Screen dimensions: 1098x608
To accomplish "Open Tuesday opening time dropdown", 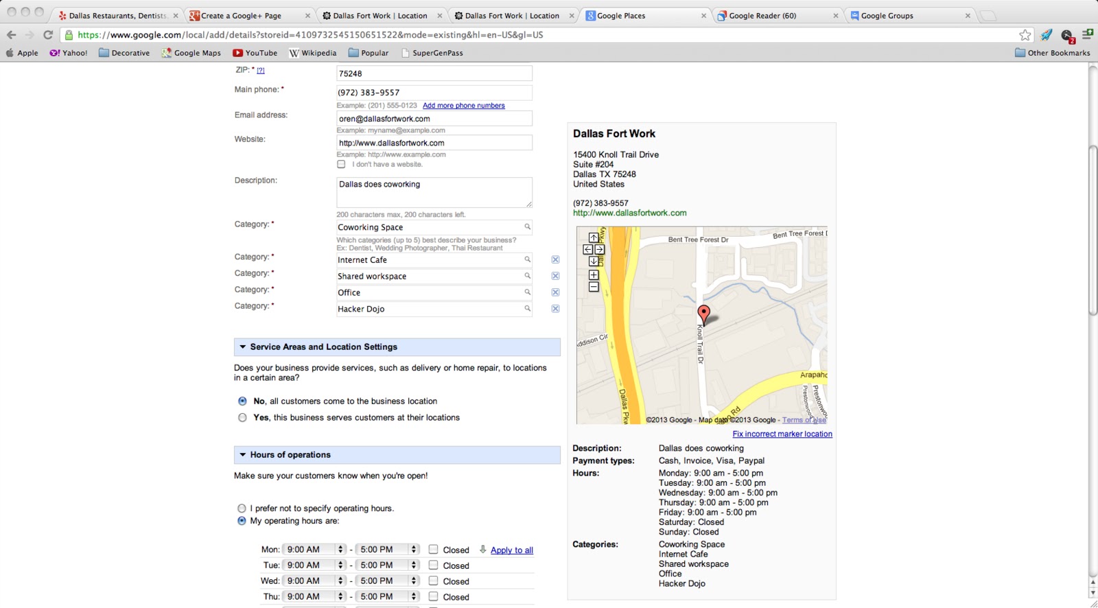I will [314, 565].
